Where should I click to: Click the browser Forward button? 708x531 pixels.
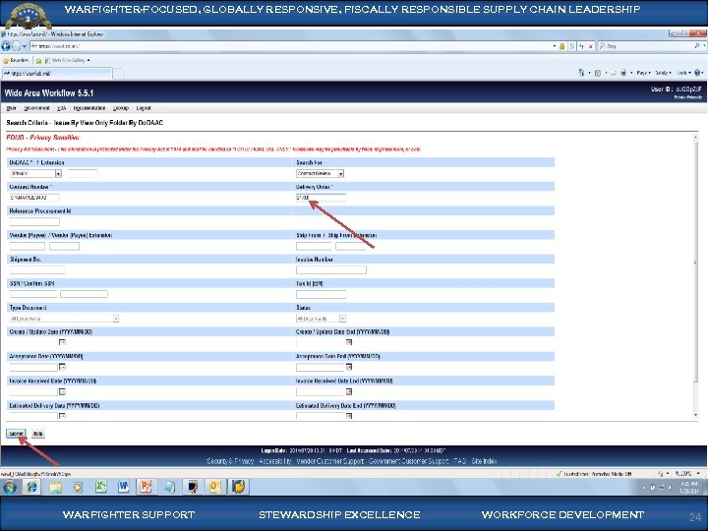point(17,46)
